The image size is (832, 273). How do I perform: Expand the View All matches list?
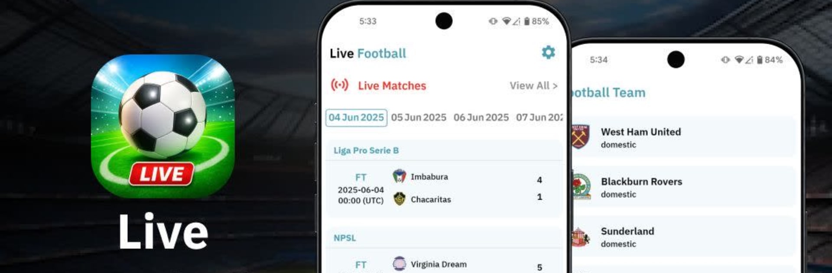click(x=533, y=86)
